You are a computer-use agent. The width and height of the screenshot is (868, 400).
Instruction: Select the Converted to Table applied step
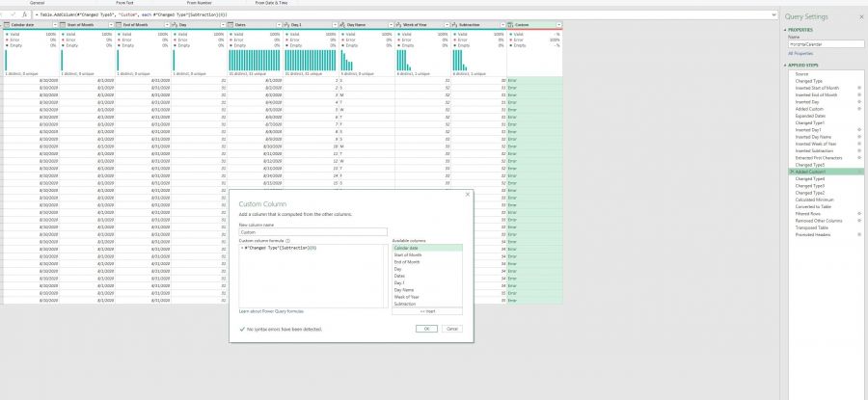coord(826,206)
